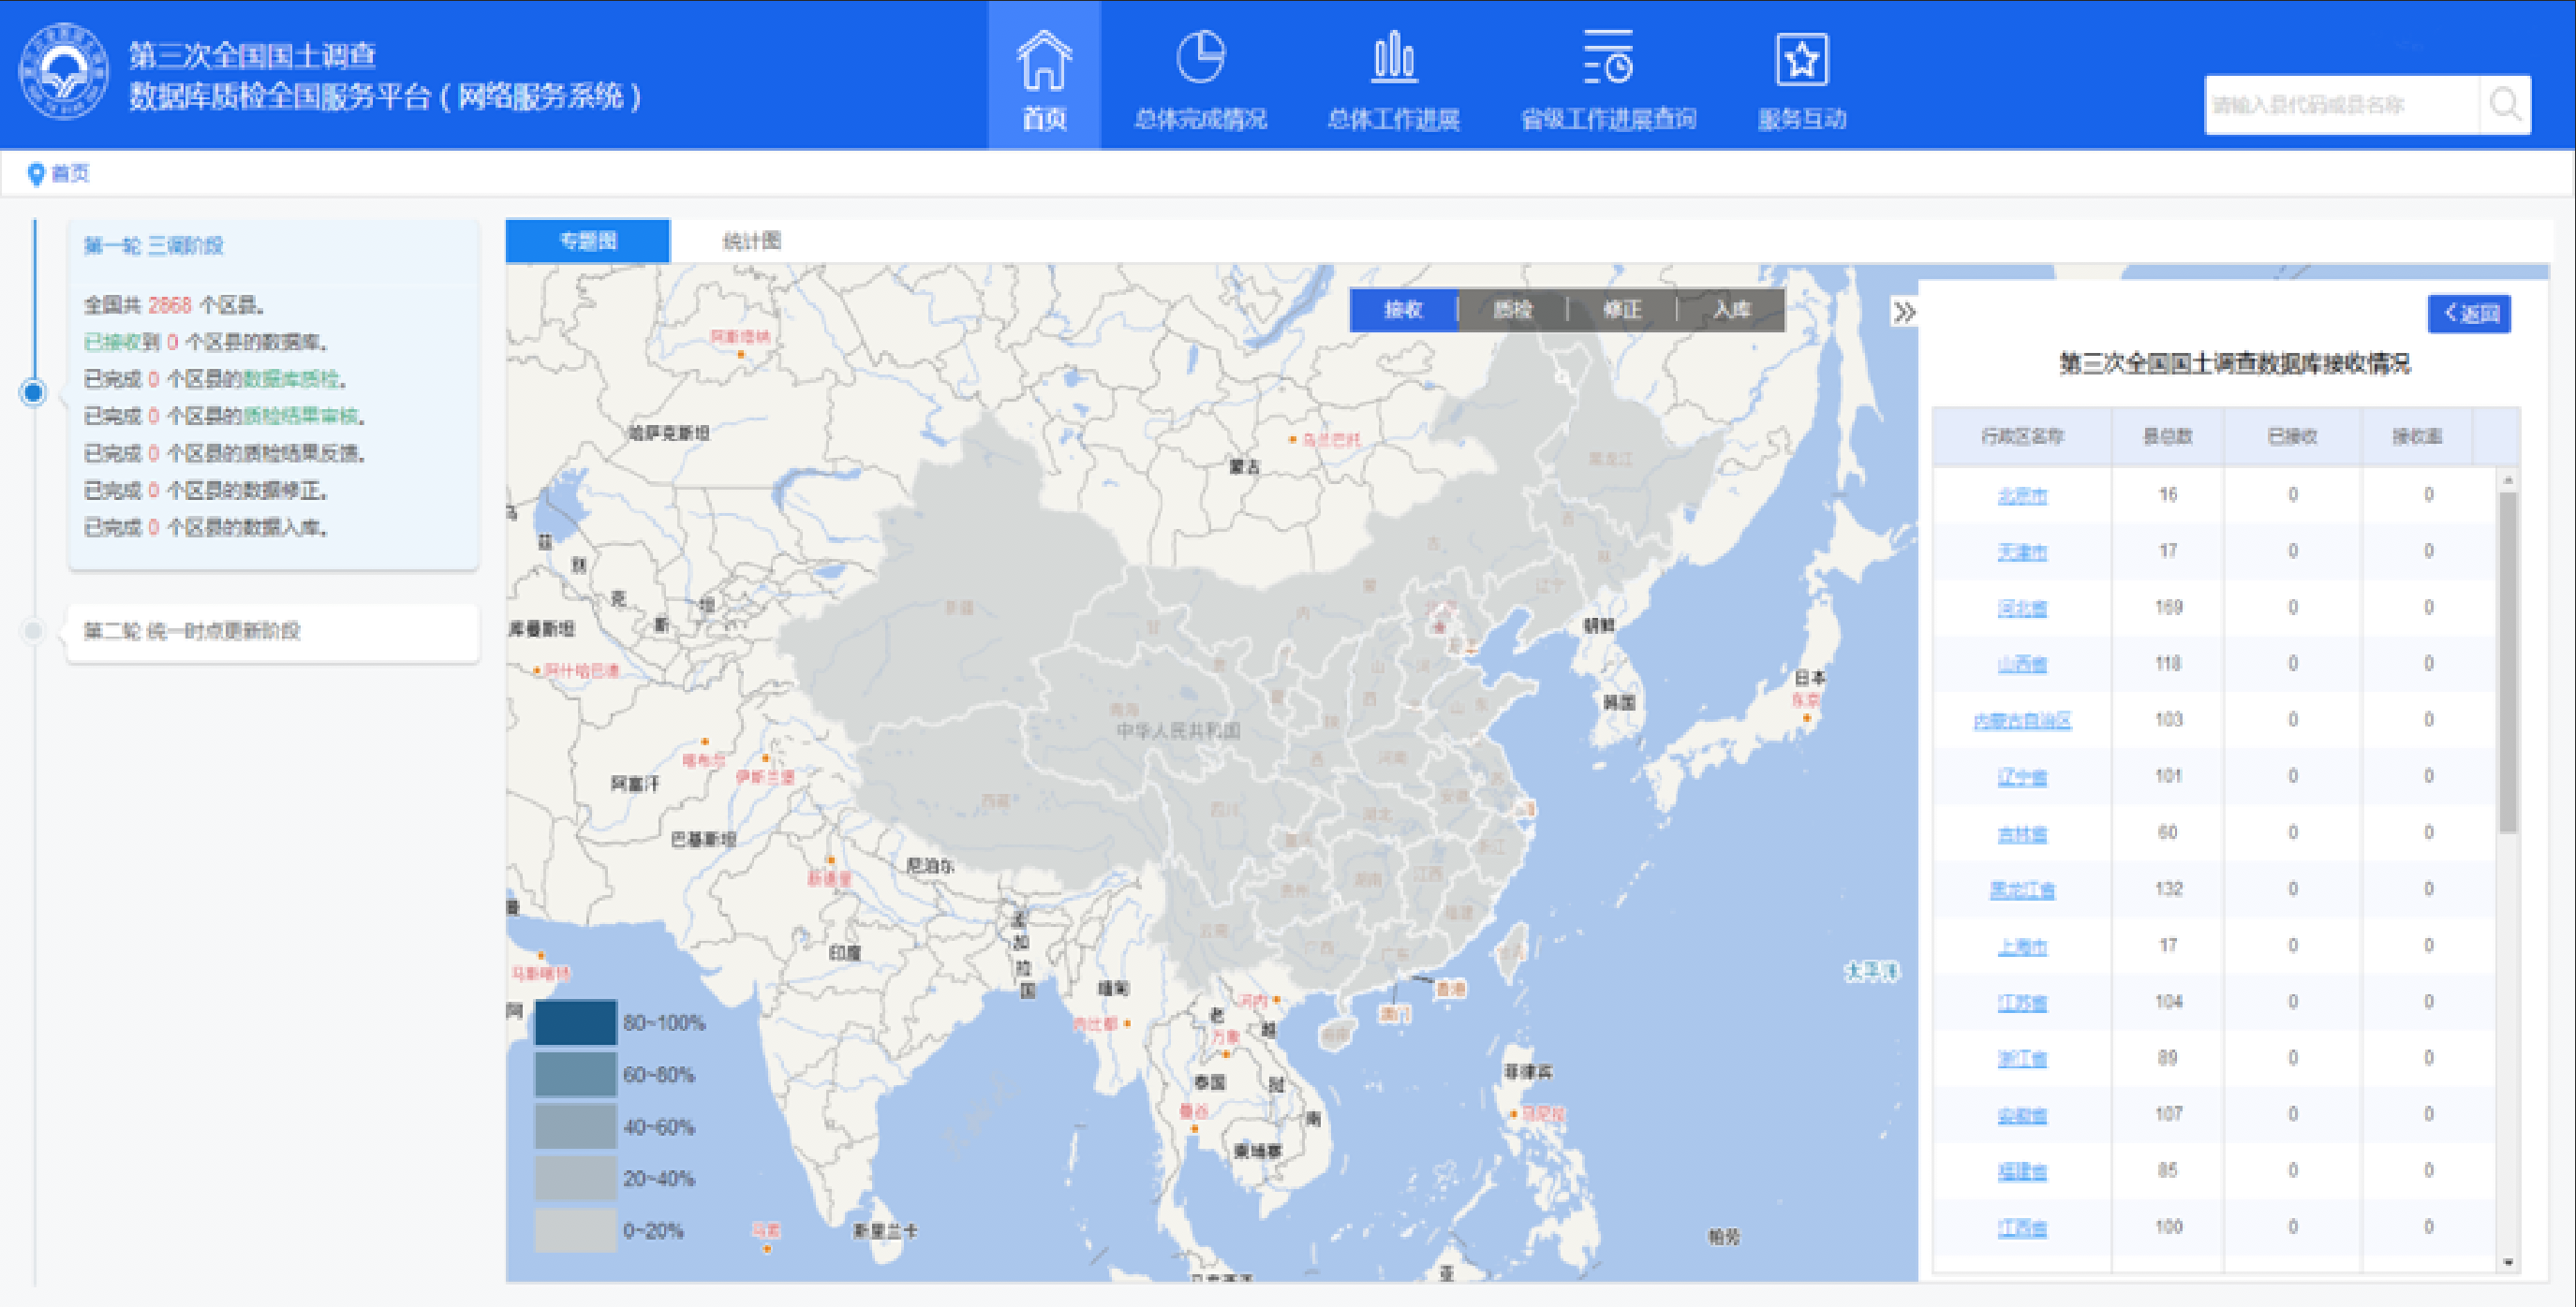The height and width of the screenshot is (1307, 2576).
Task: Click the 0~20% legend color swatch
Action: (576, 1230)
